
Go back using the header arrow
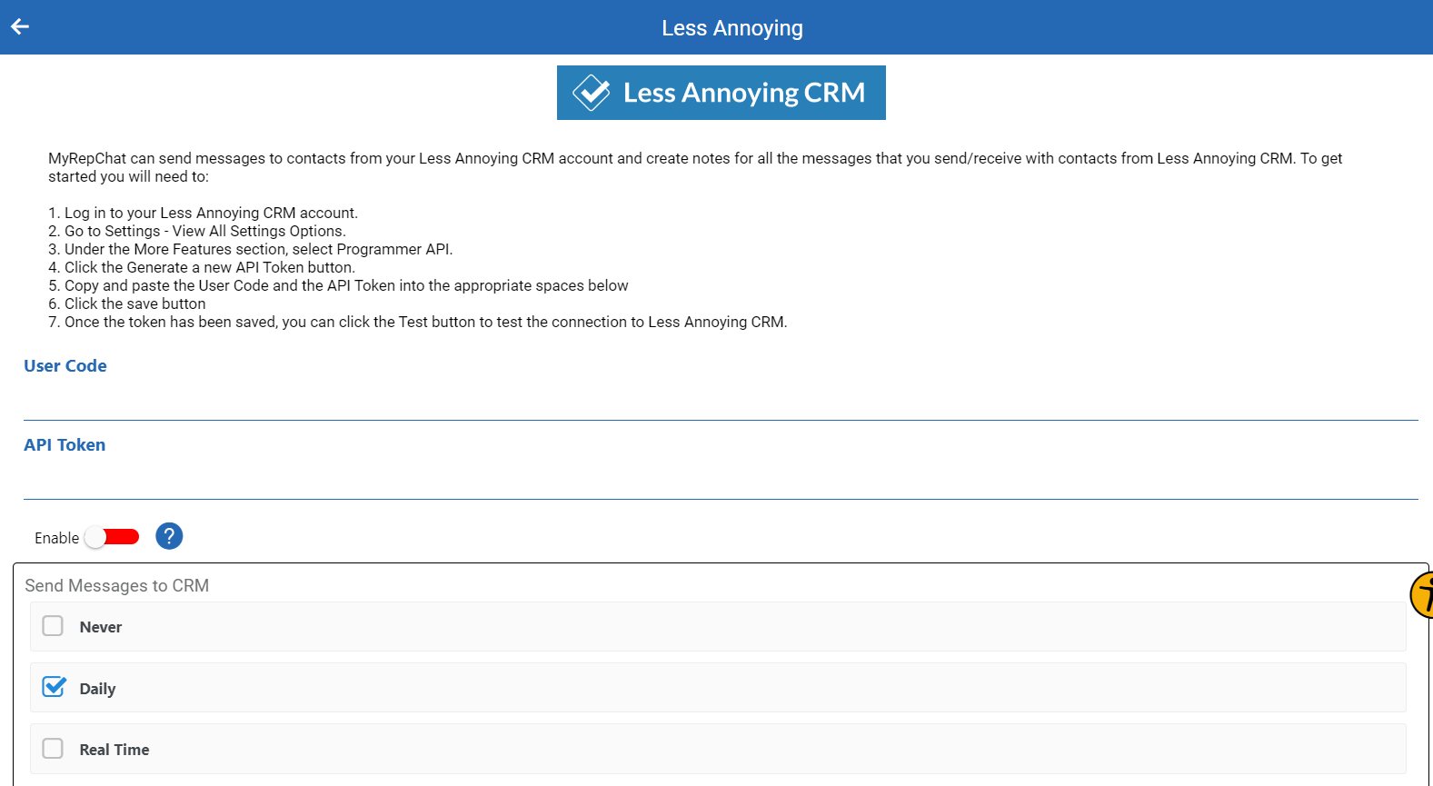(x=20, y=26)
